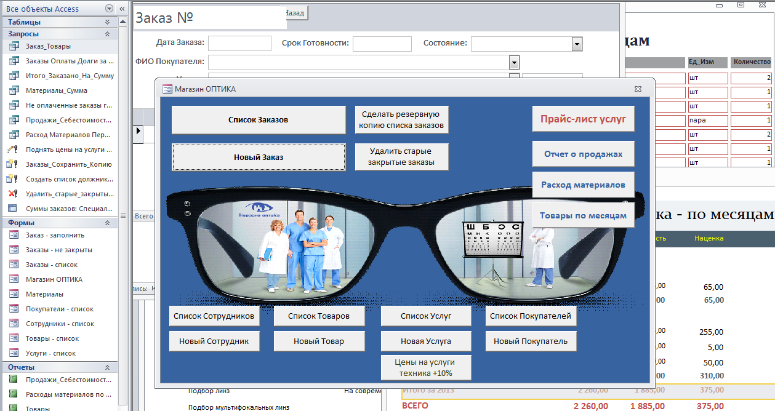Close the Магазин ОПТИКА window

tap(638, 89)
